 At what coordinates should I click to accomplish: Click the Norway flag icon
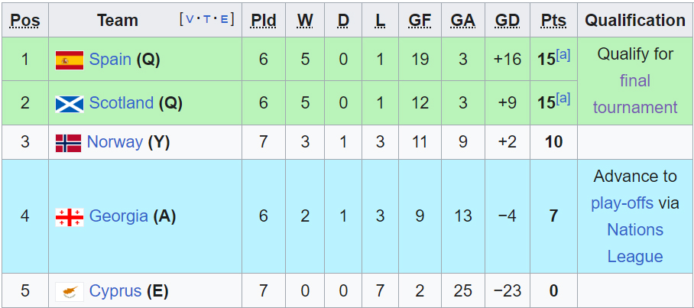point(68,143)
